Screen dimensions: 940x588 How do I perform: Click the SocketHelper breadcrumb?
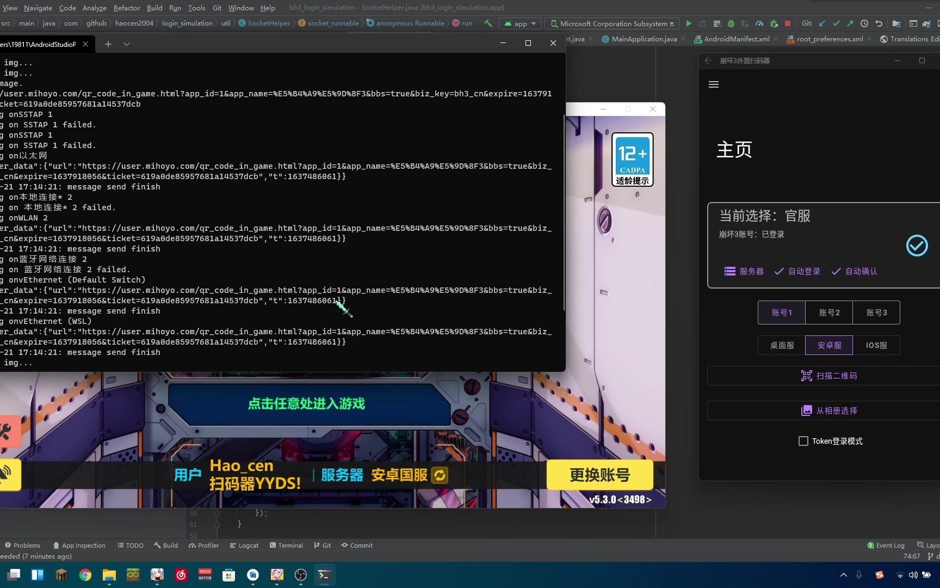264,23
